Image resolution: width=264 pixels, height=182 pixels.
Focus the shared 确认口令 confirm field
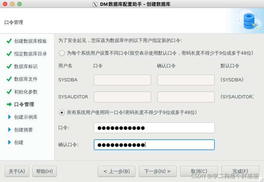tap(154, 145)
